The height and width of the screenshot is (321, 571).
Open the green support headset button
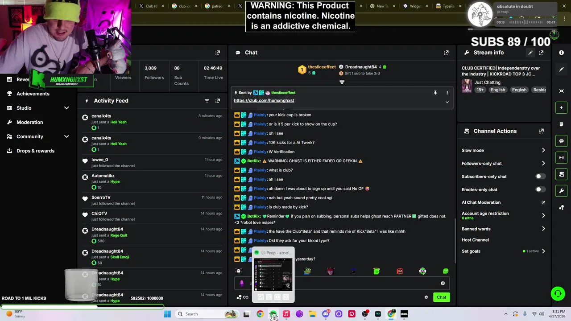coord(558,293)
